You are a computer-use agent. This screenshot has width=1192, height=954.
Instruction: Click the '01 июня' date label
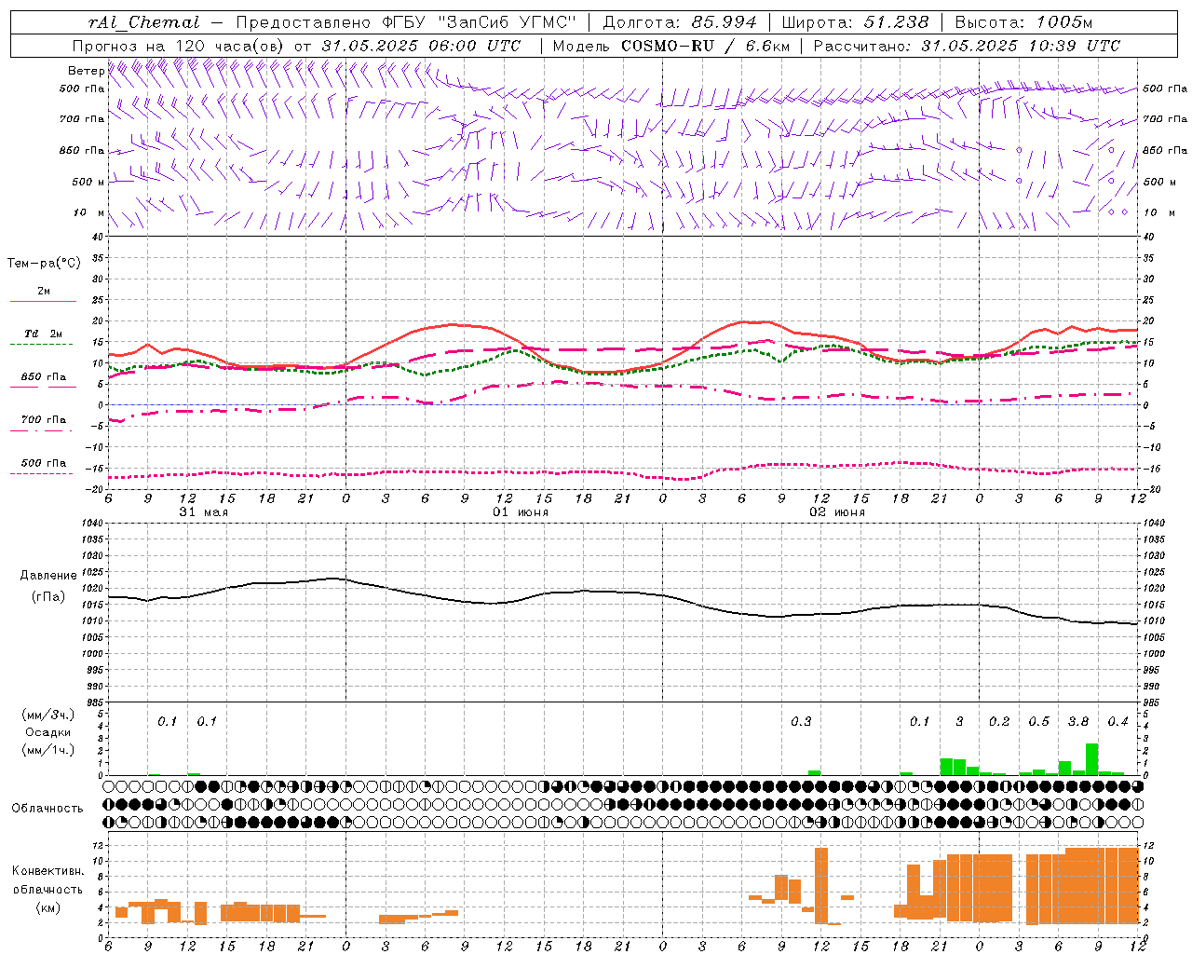pos(520,512)
